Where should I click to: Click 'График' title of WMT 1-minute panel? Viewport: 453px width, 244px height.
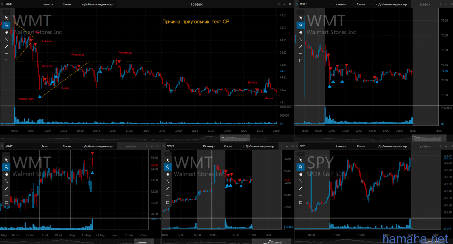click(x=196, y=4)
